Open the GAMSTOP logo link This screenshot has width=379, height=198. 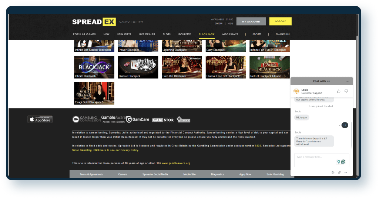[x=163, y=120]
